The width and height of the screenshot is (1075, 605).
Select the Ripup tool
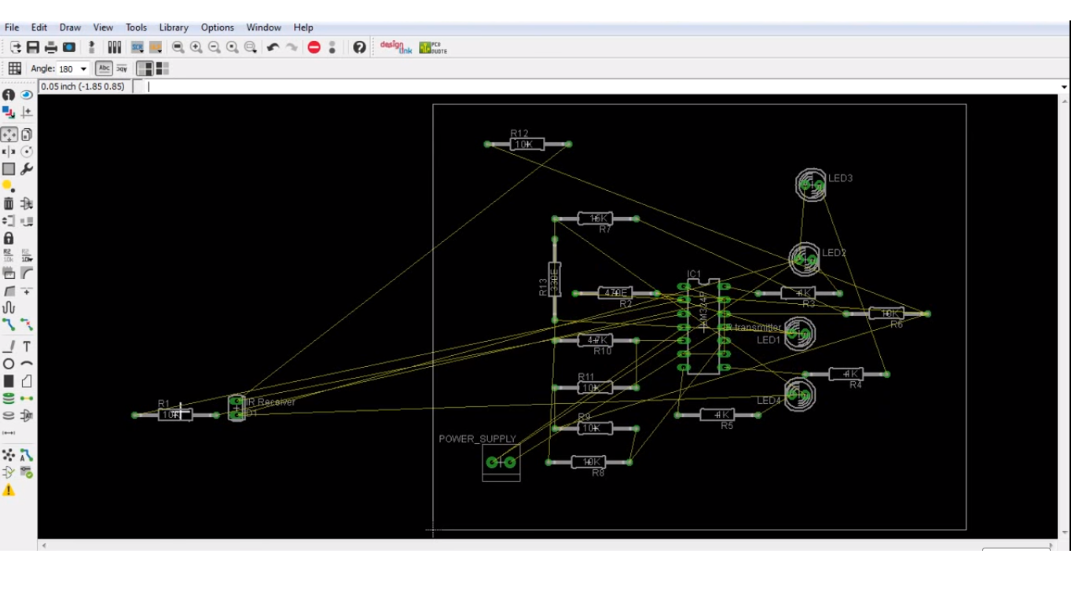(27, 324)
